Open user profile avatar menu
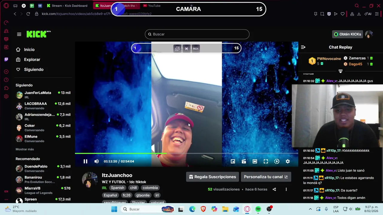383x215 pixels. tap(369, 34)
